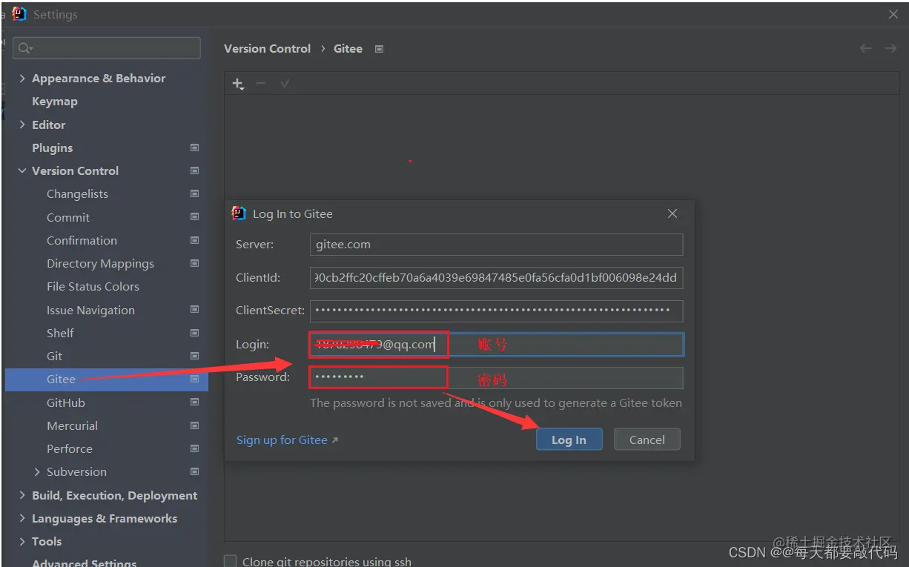The width and height of the screenshot is (909, 567).
Task: Collapse the Version Control section
Action: coord(22,170)
